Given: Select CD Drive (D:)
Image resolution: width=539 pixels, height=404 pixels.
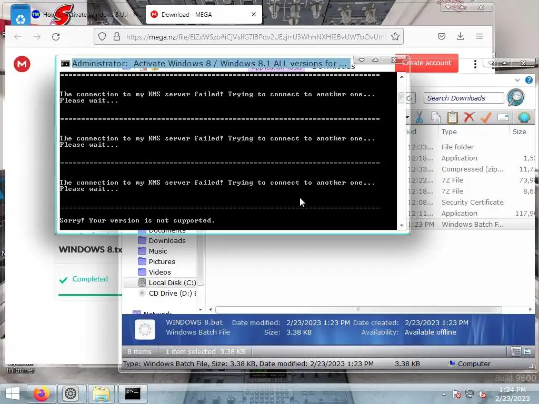Looking at the screenshot, I should point(167,293).
